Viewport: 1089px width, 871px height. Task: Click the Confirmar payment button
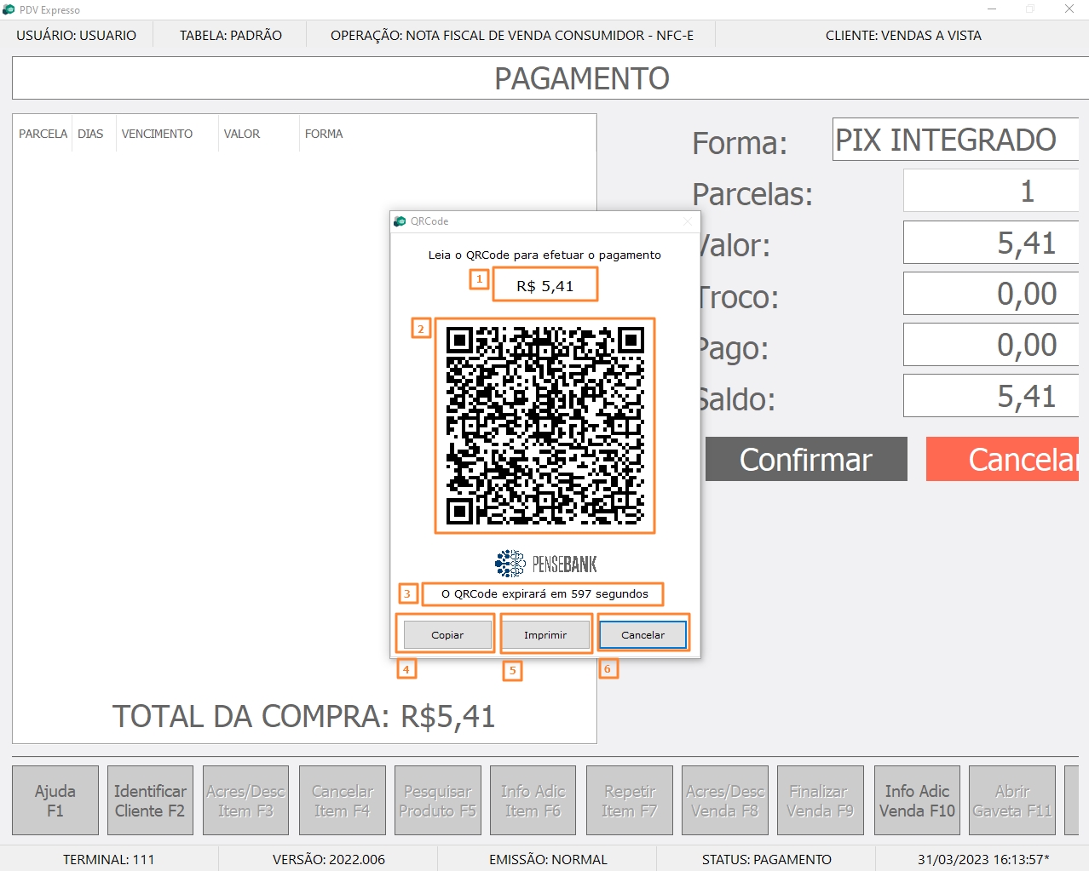(x=806, y=459)
